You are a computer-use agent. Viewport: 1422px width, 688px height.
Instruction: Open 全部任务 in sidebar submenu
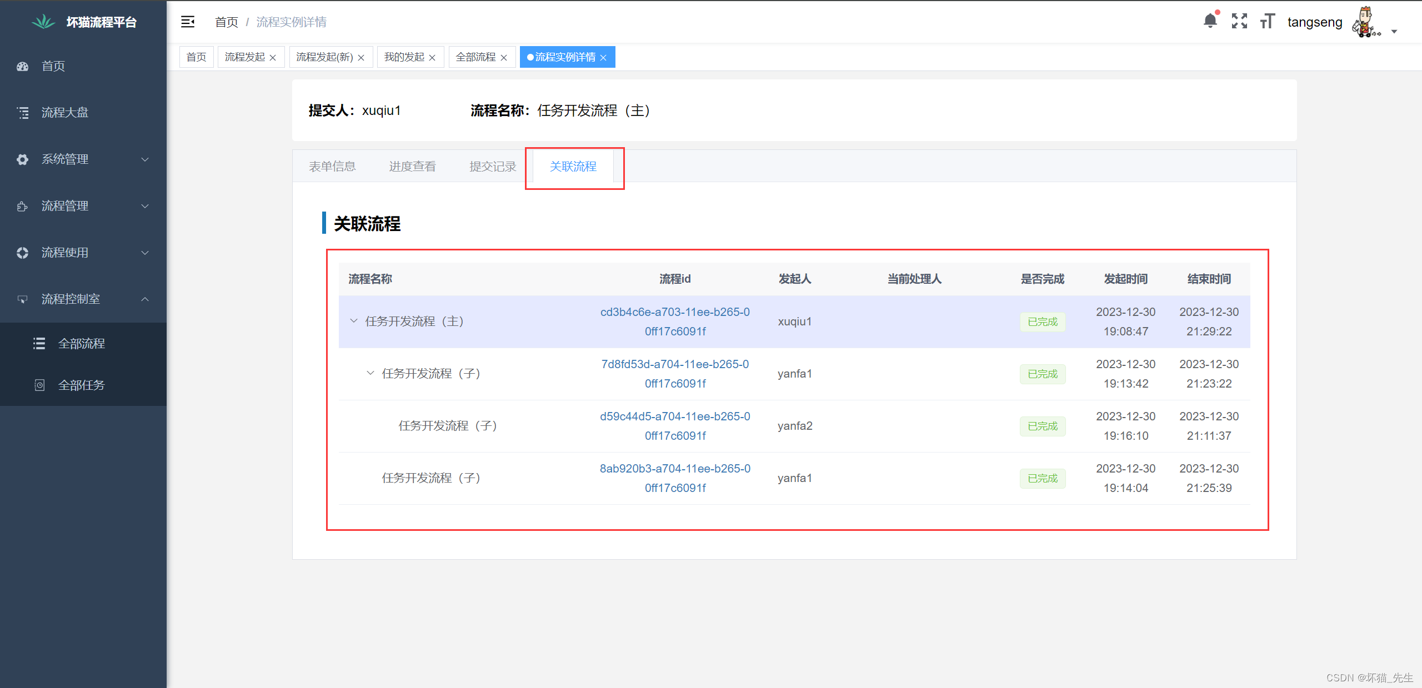tap(81, 385)
